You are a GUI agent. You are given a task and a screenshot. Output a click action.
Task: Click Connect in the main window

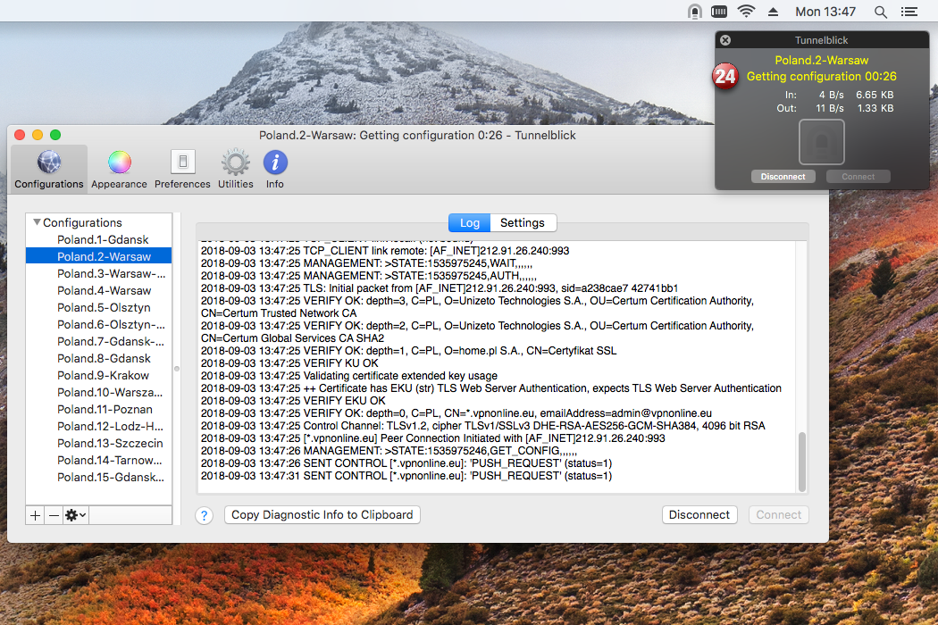778,515
